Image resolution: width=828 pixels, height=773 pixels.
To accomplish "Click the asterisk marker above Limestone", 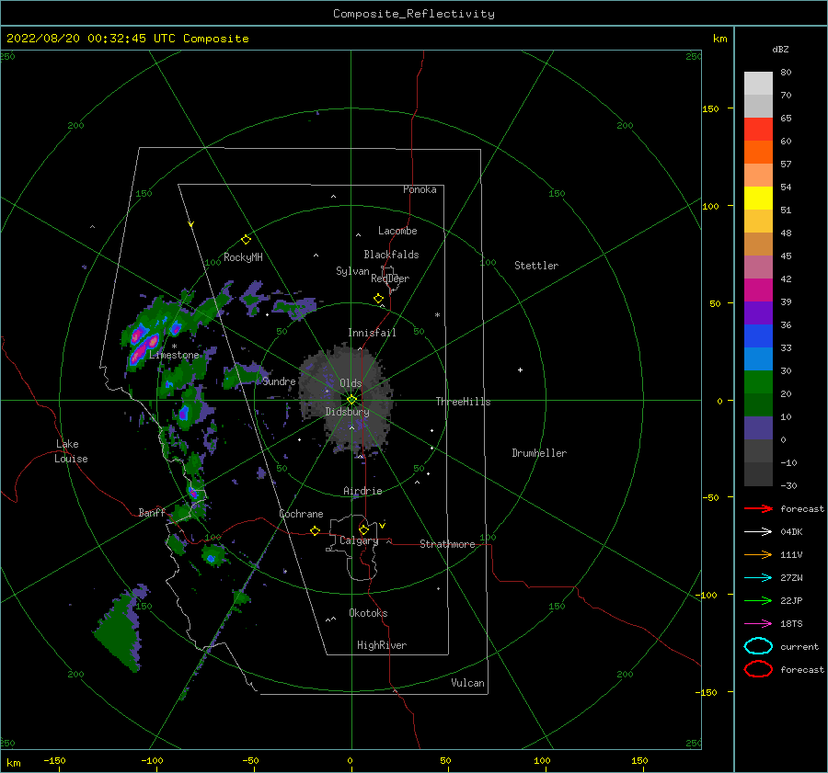I will [174, 347].
